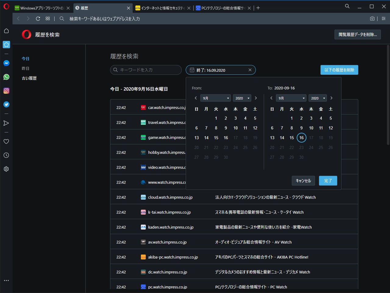Open the sidebar three-dot menu
Viewport: 390px width, 293px height.
tap(6, 280)
